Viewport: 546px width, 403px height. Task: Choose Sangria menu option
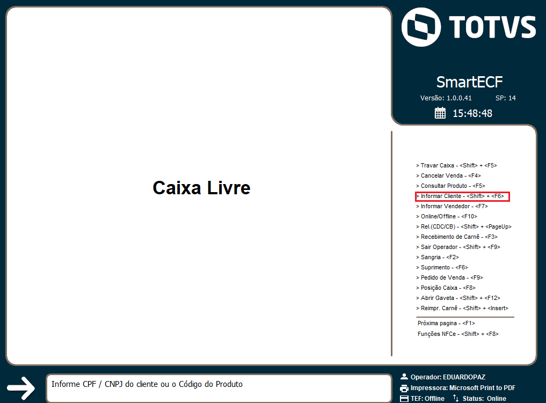438,257
